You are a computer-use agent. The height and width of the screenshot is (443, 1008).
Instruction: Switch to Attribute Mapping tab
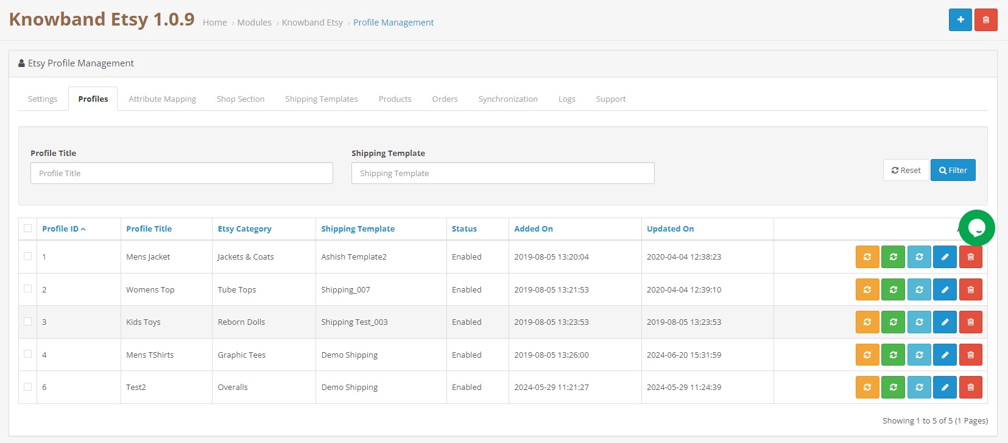point(163,99)
